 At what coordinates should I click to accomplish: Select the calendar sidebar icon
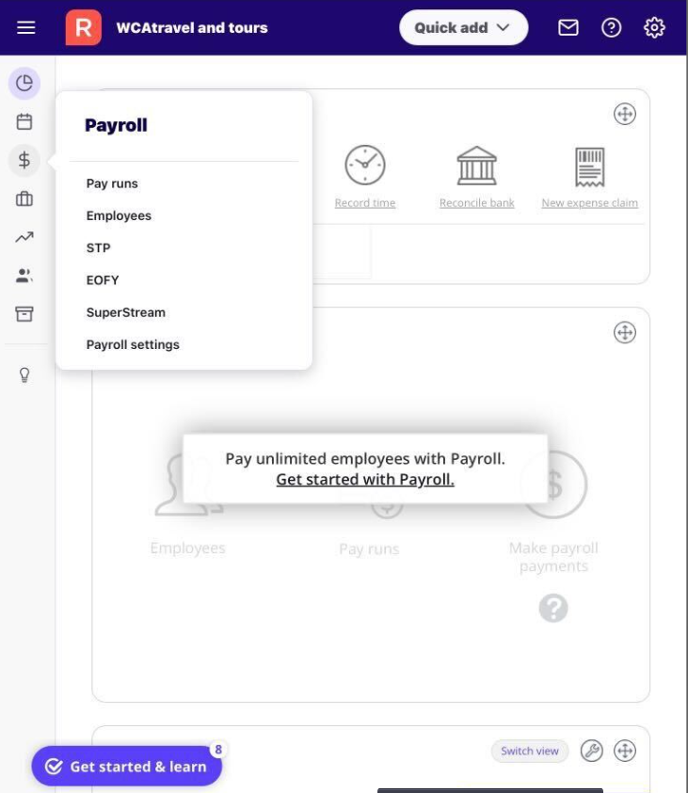coord(24,121)
